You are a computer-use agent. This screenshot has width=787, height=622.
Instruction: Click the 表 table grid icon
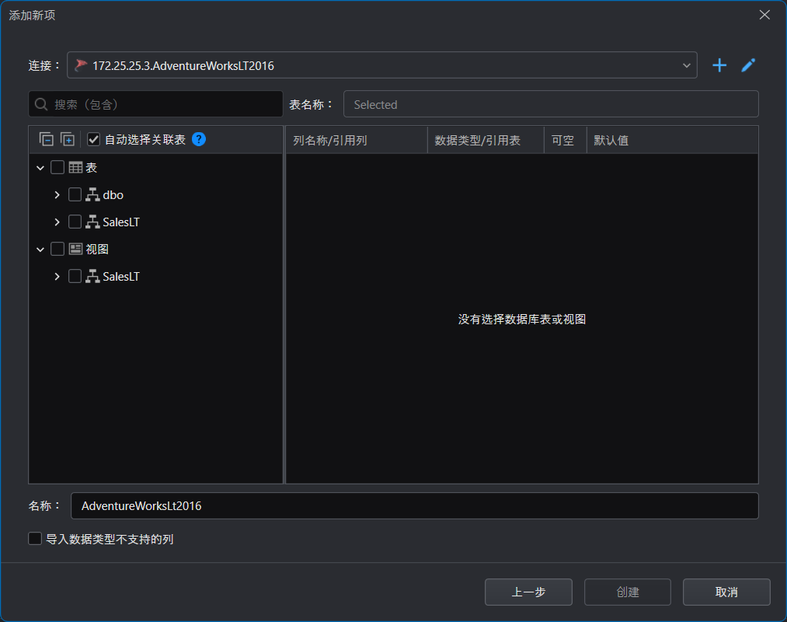pos(75,167)
